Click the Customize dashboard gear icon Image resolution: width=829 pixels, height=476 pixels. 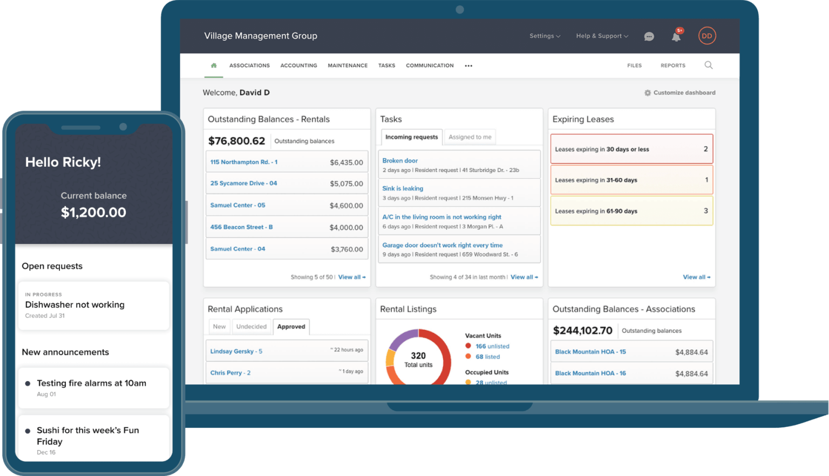pos(648,92)
